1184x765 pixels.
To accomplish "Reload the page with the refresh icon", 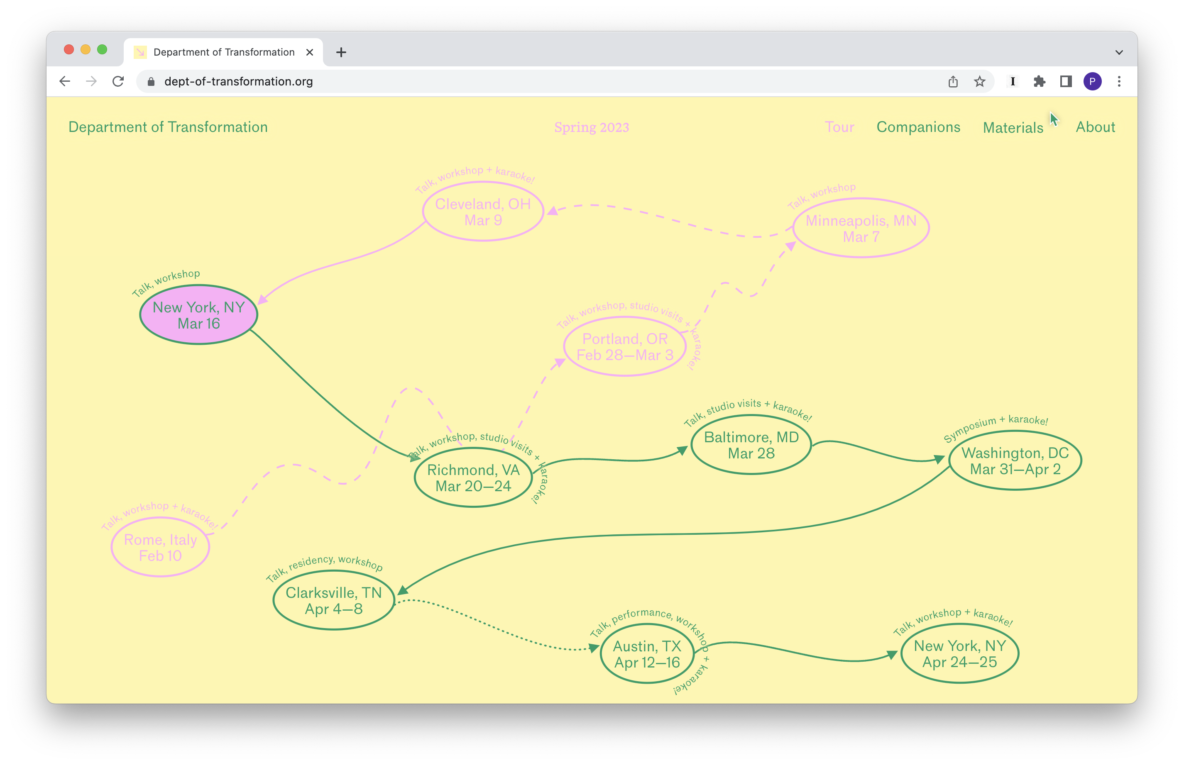I will click(118, 81).
